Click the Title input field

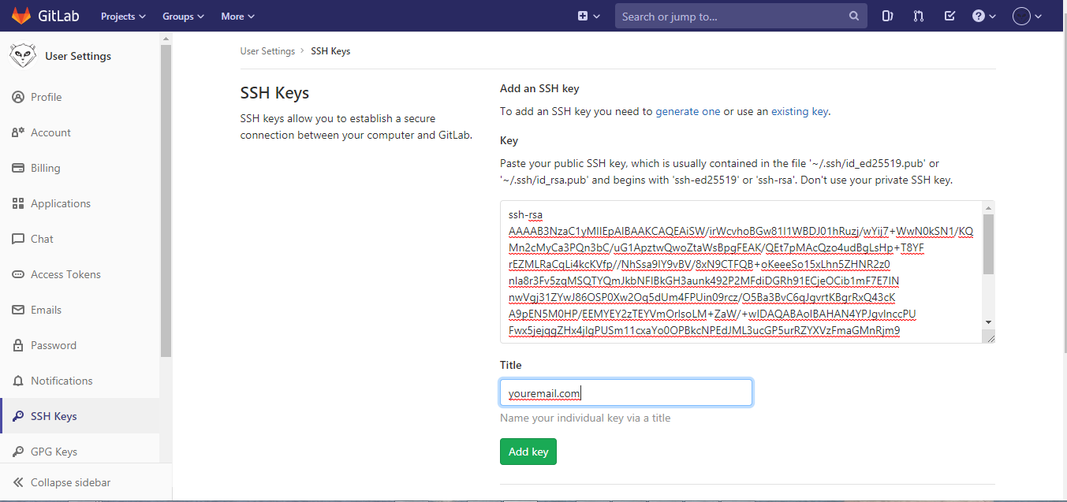pyautogui.click(x=625, y=392)
